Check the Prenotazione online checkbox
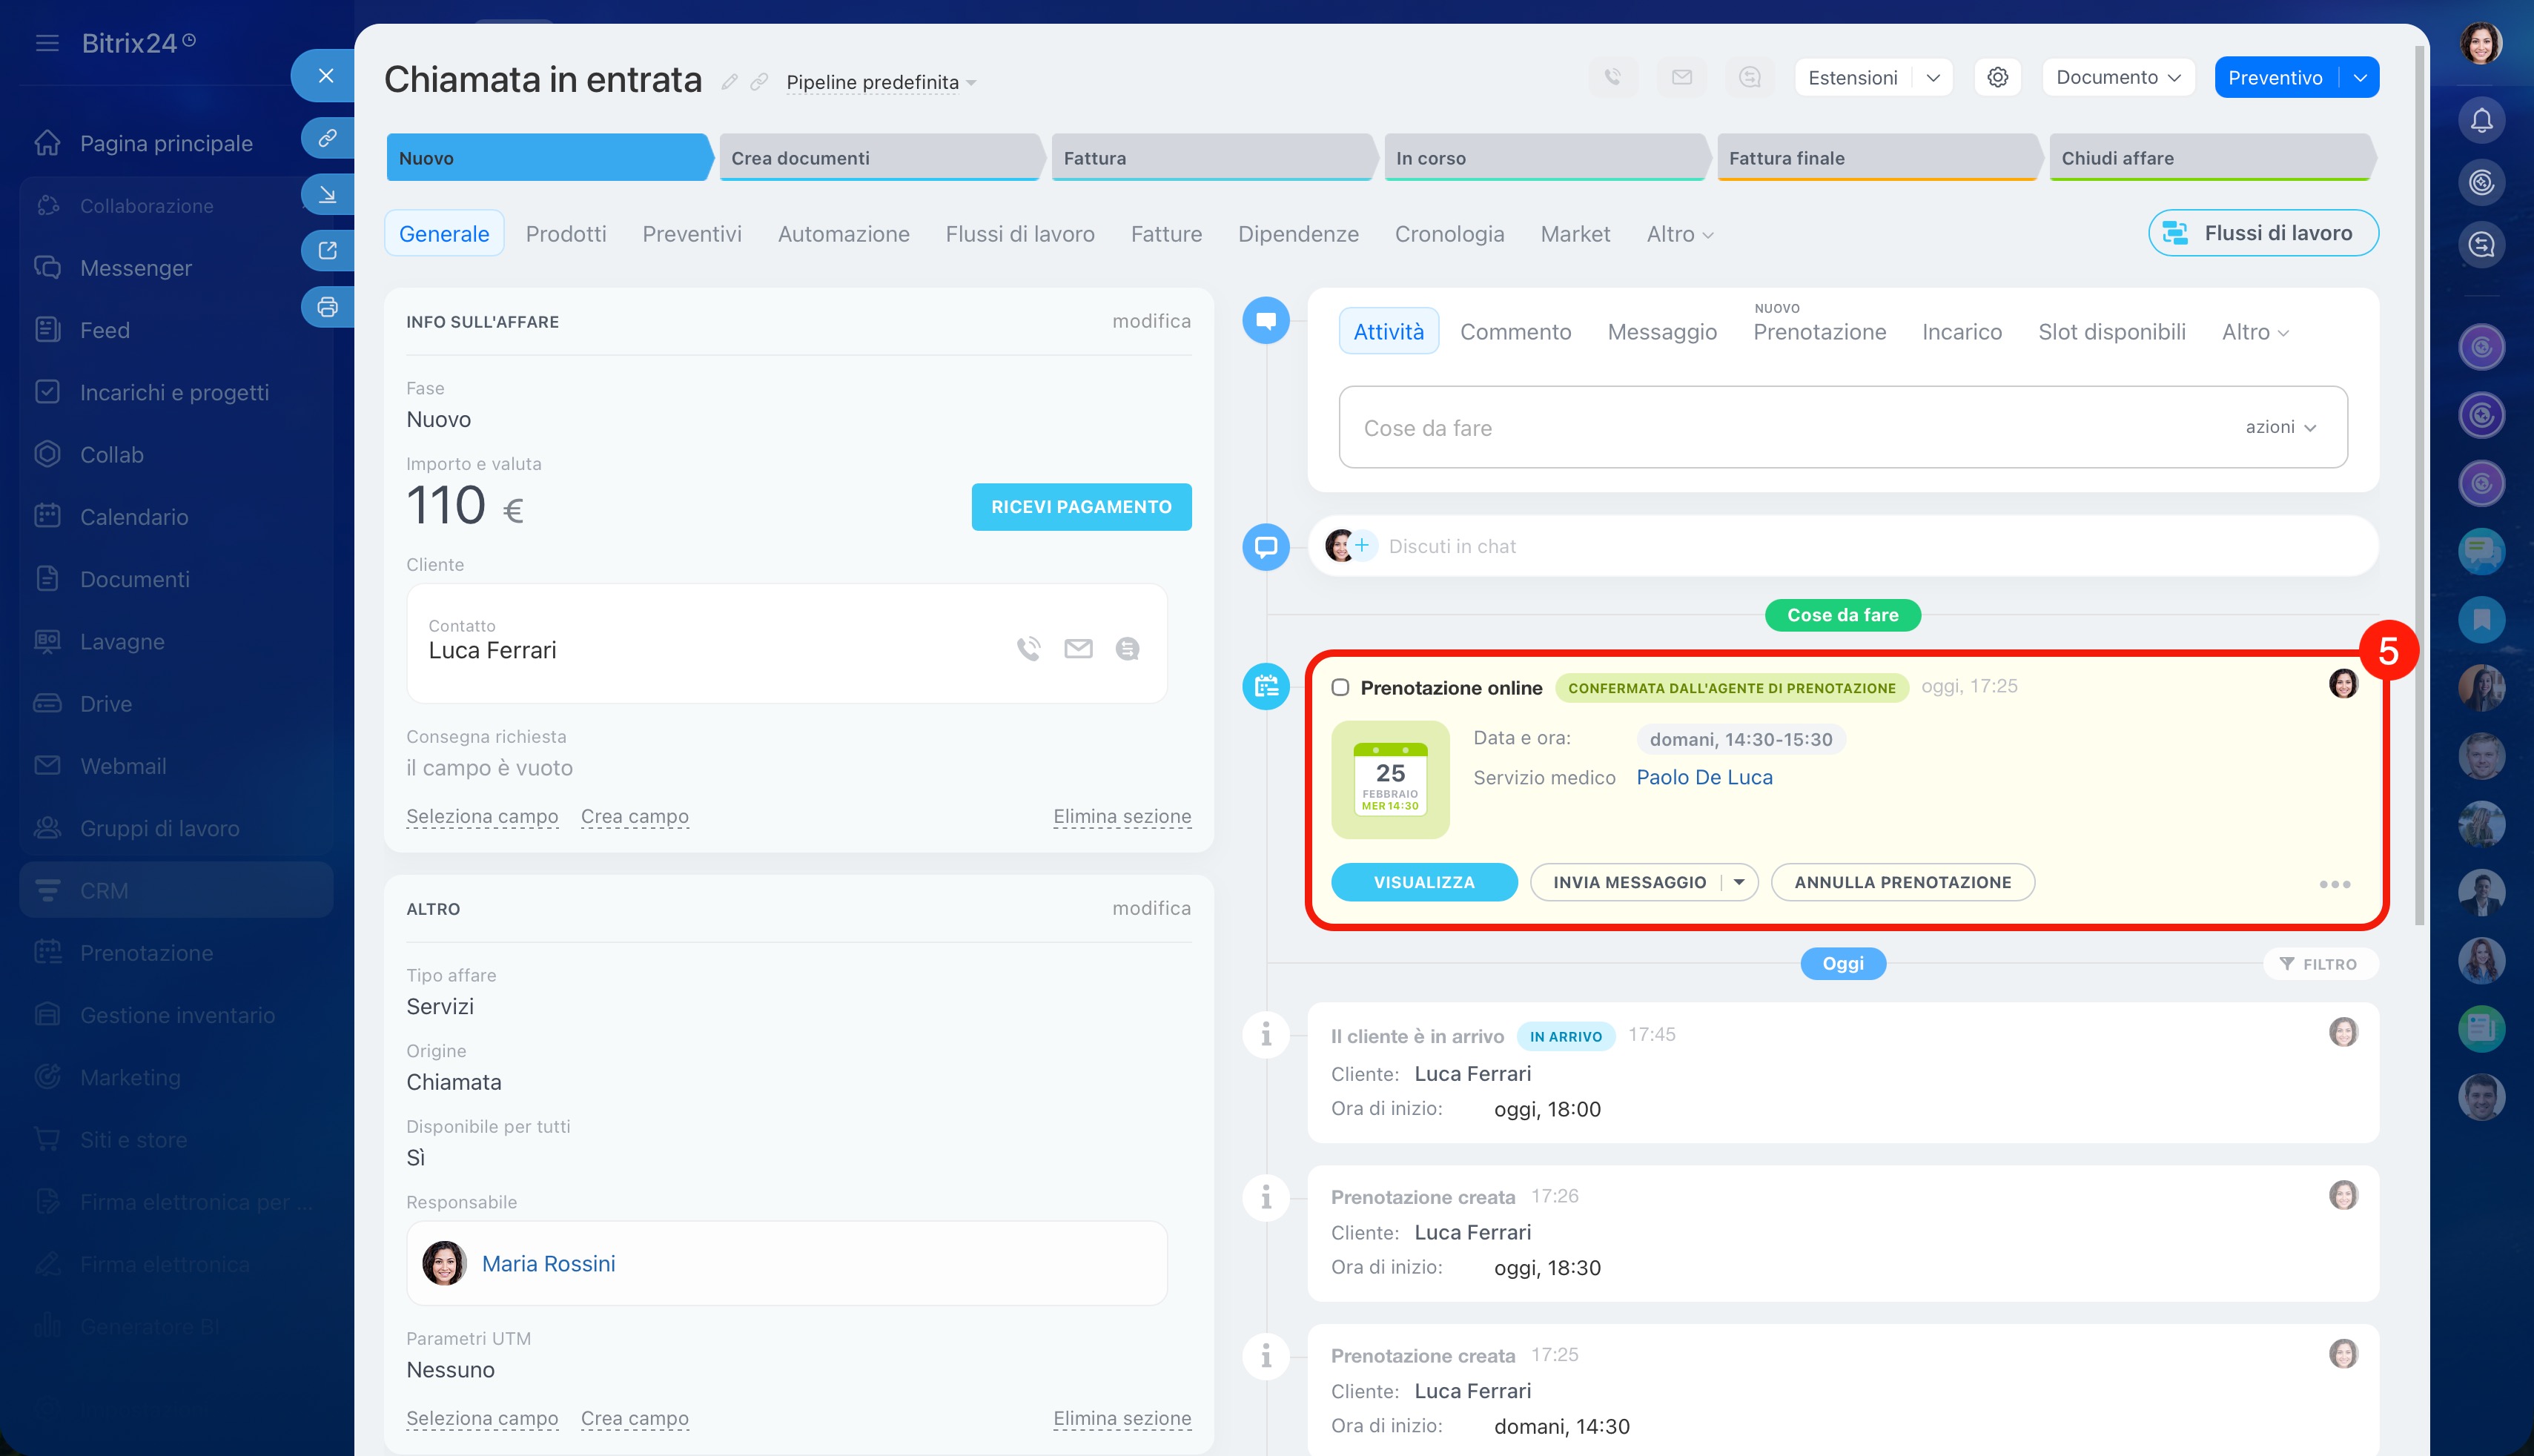The height and width of the screenshot is (1456, 2534). coord(1340,687)
